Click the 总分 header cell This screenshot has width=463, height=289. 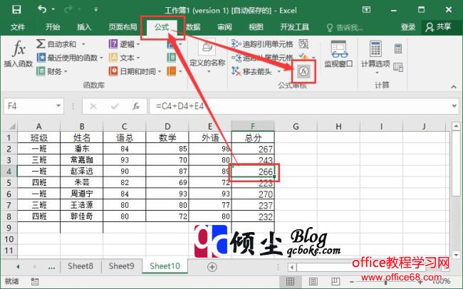click(x=253, y=137)
